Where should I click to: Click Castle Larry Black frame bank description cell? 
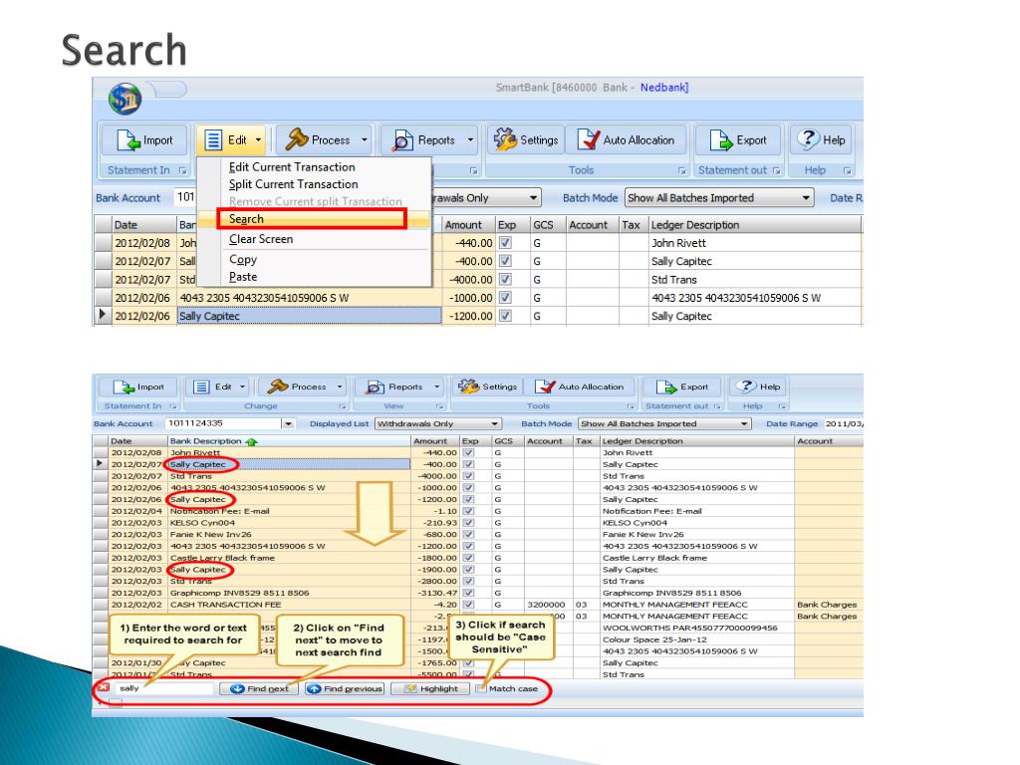pyautogui.click(x=290, y=558)
